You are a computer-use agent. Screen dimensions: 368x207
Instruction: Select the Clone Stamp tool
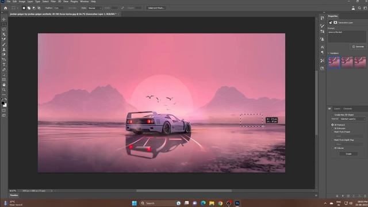point(4,49)
